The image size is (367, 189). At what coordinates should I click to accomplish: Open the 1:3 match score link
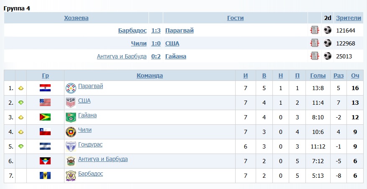tap(156, 30)
